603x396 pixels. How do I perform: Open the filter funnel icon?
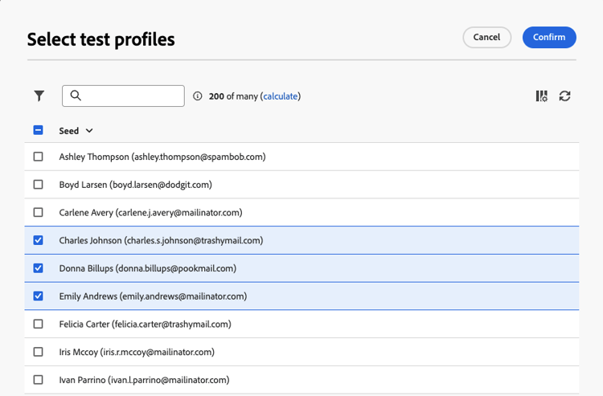[x=39, y=96]
